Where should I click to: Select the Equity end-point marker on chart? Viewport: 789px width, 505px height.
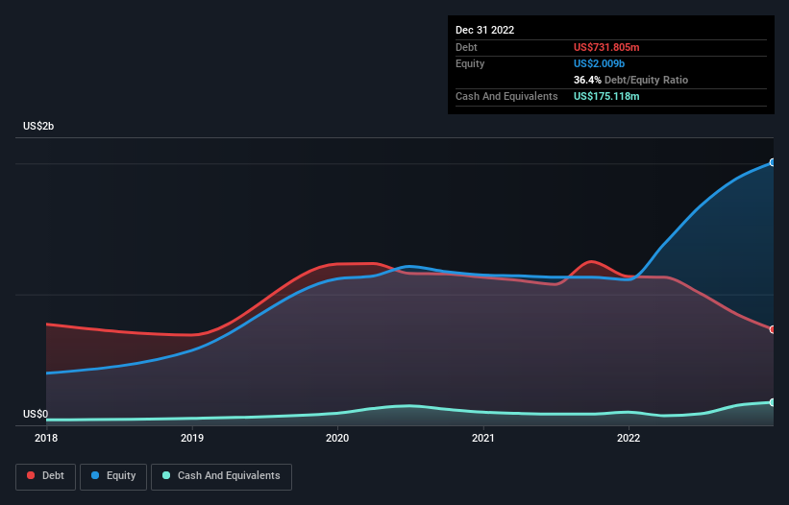pos(772,162)
